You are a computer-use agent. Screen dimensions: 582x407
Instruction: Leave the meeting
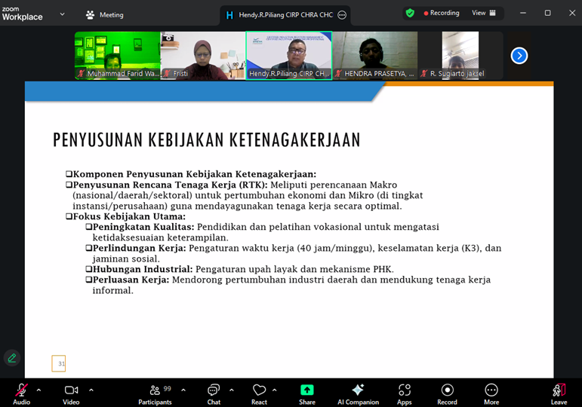(x=559, y=394)
